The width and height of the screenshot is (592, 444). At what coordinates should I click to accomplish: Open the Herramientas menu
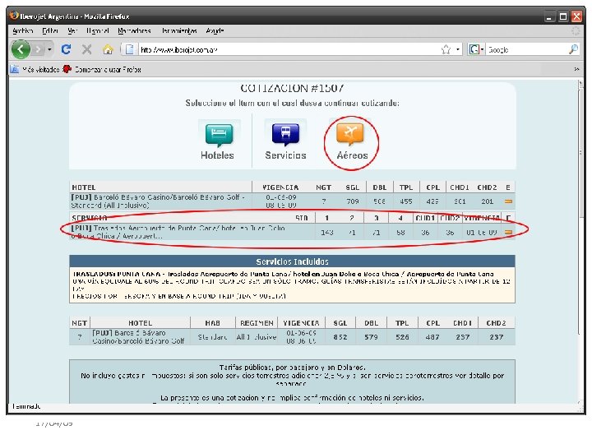pos(179,31)
